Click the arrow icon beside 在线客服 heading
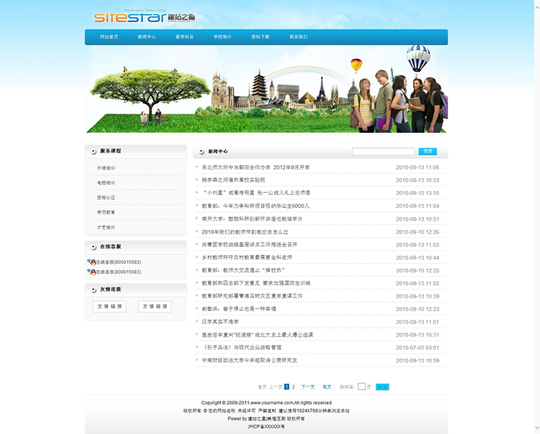 coord(93,247)
